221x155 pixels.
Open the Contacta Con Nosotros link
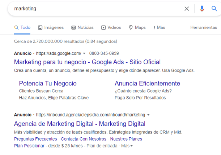click(84, 139)
